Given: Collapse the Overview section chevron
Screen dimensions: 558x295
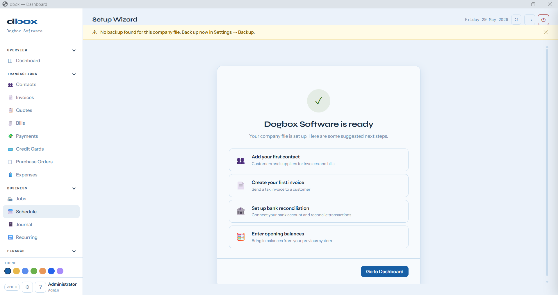Looking at the screenshot, I should tap(74, 50).
